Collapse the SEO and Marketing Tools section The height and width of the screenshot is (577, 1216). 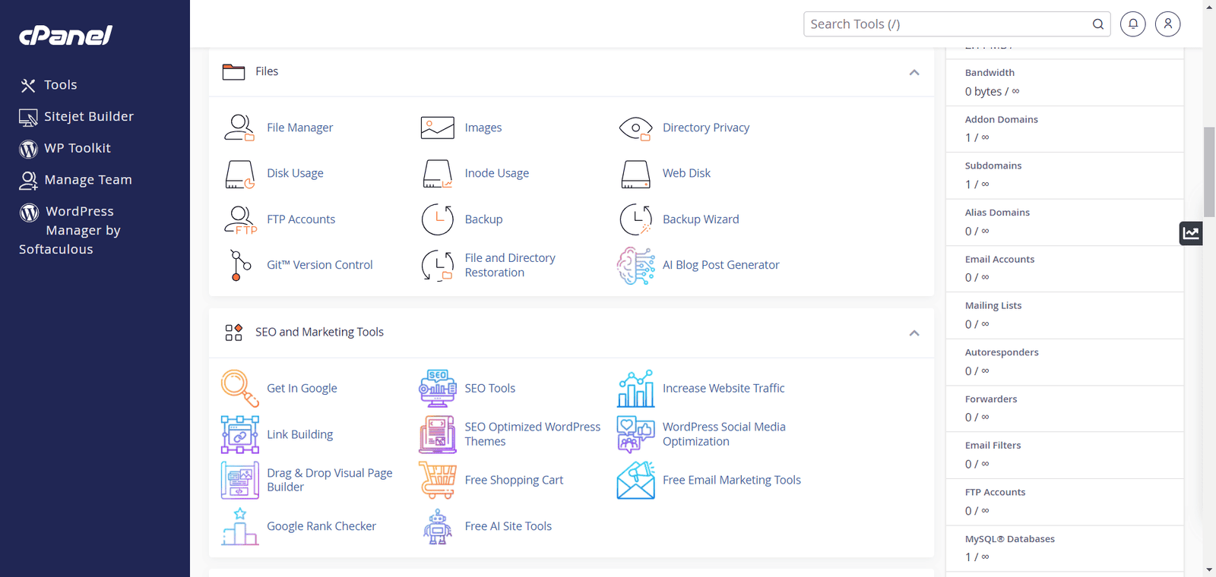point(914,333)
